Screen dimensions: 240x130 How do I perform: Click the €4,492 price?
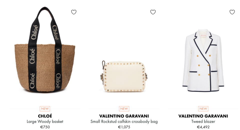click(x=203, y=127)
